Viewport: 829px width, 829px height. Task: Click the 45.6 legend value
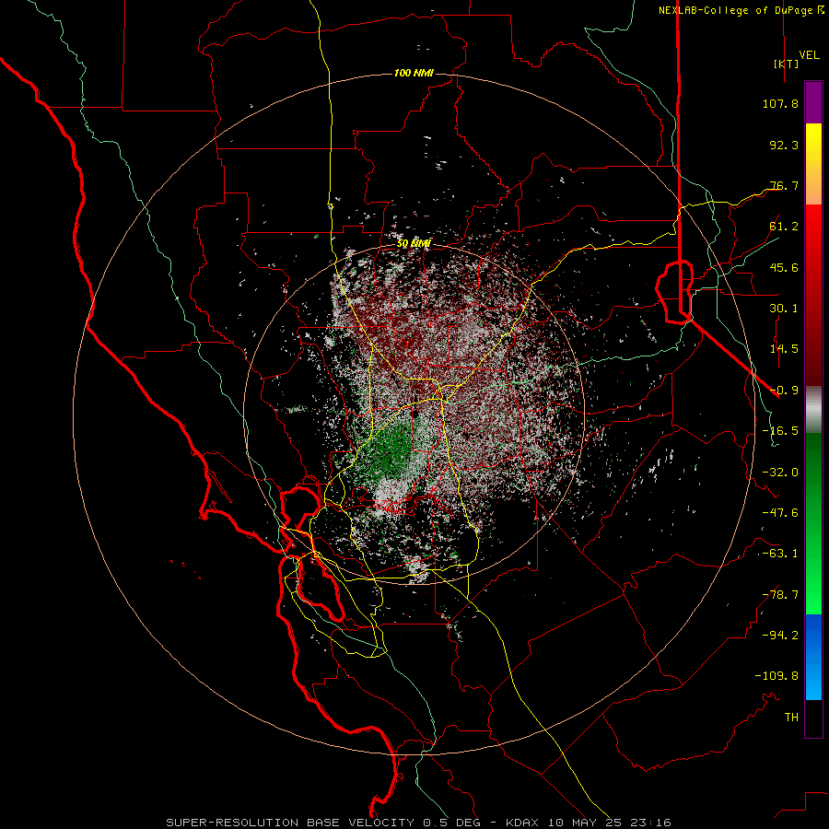pos(784,267)
